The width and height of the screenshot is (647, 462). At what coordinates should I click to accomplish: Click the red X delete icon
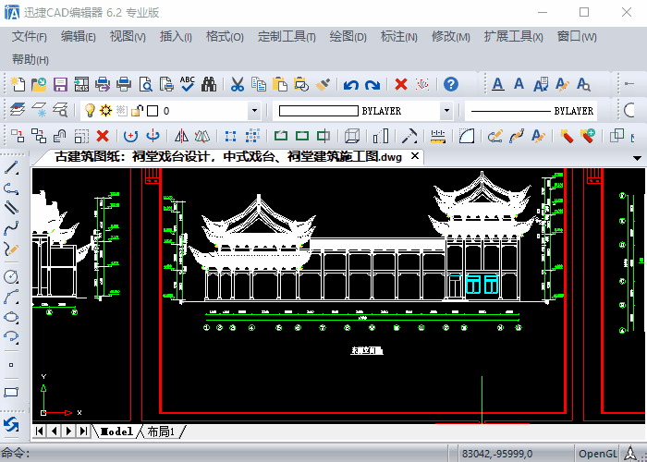click(x=401, y=85)
